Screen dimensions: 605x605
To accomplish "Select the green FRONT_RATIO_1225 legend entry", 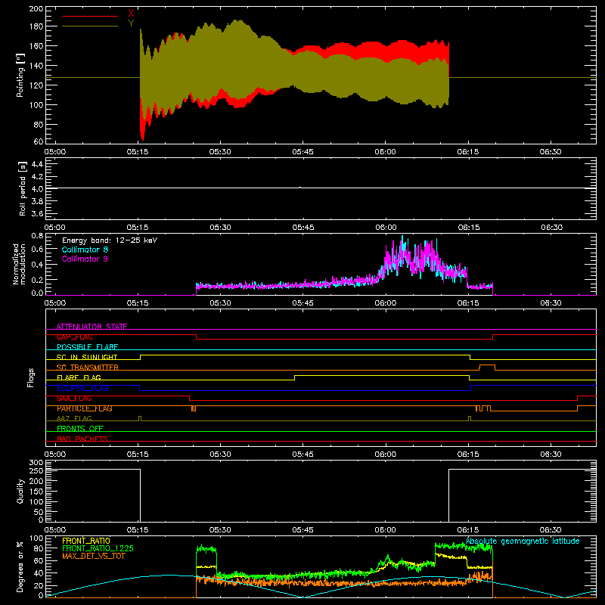I will (98, 548).
